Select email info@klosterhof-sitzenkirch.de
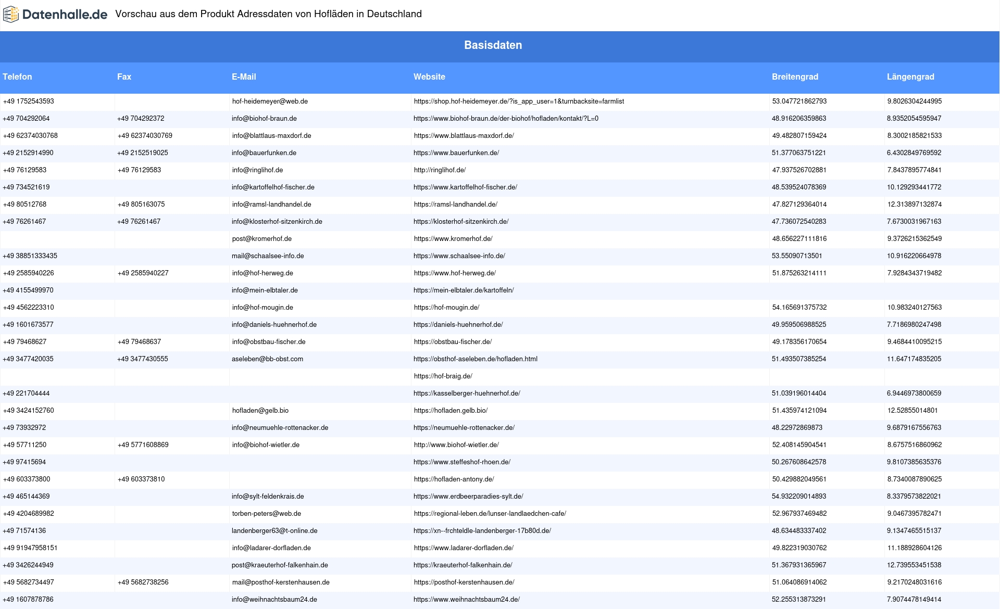Screen dimensions: 1000x609 [x=277, y=222]
